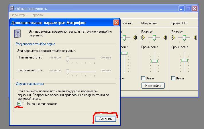Click the Общая громкость title bar icon
Image resolution: width=204 pixels, height=129 pixels.
(12, 8)
